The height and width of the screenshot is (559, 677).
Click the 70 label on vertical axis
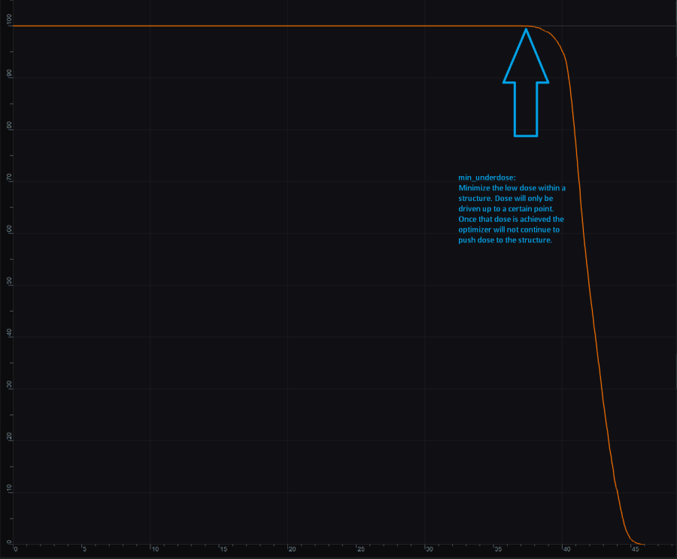click(x=10, y=178)
